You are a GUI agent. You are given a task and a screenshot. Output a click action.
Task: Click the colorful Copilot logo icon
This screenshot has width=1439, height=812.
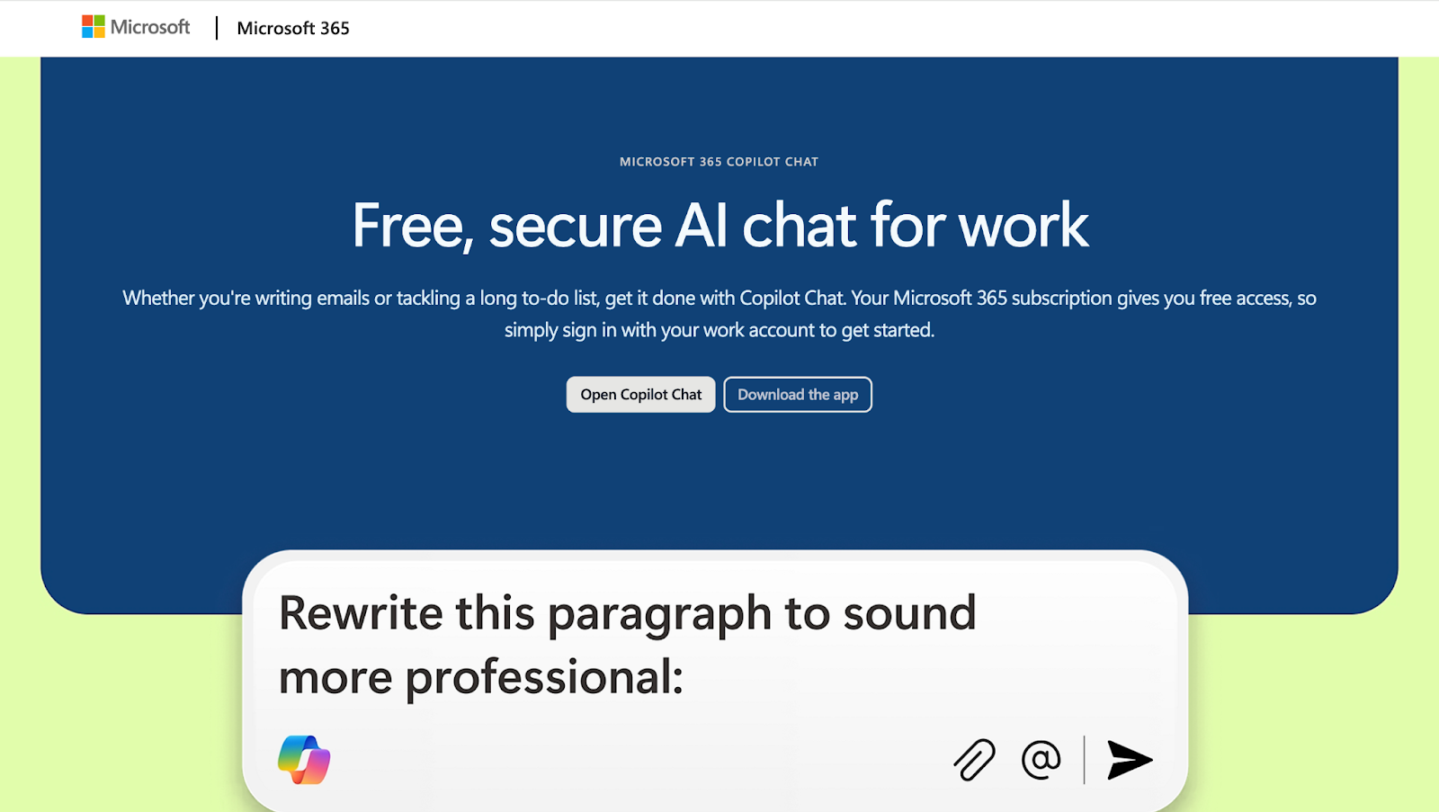pyautogui.click(x=304, y=760)
